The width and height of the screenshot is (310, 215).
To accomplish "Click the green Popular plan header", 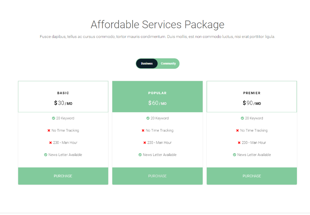I will click(157, 97).
